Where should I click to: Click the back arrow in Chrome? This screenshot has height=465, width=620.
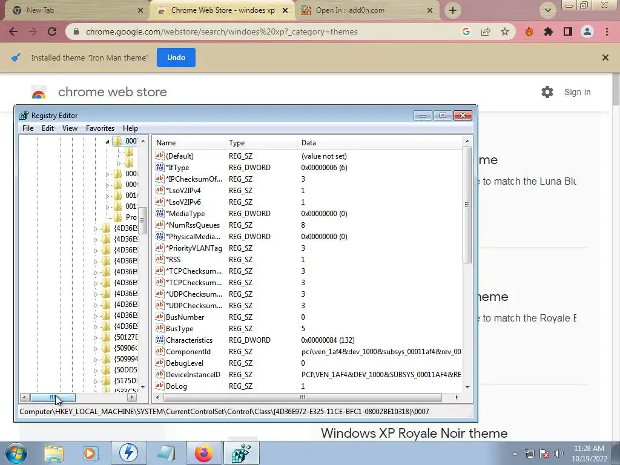13,31
